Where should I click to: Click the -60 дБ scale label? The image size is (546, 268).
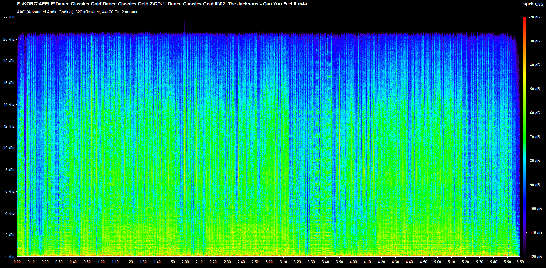click(534, 113)
